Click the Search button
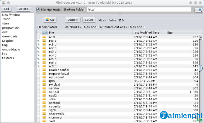 pyautogui.click(x=72, y=20)
